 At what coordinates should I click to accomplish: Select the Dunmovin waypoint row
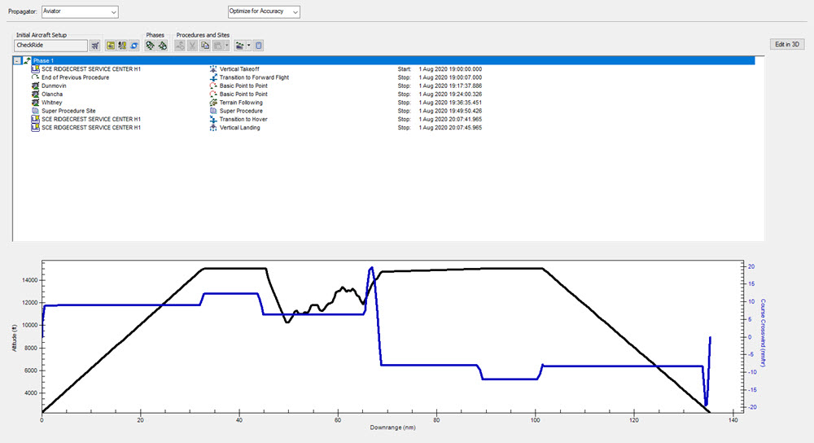click(x=55, y=86)
